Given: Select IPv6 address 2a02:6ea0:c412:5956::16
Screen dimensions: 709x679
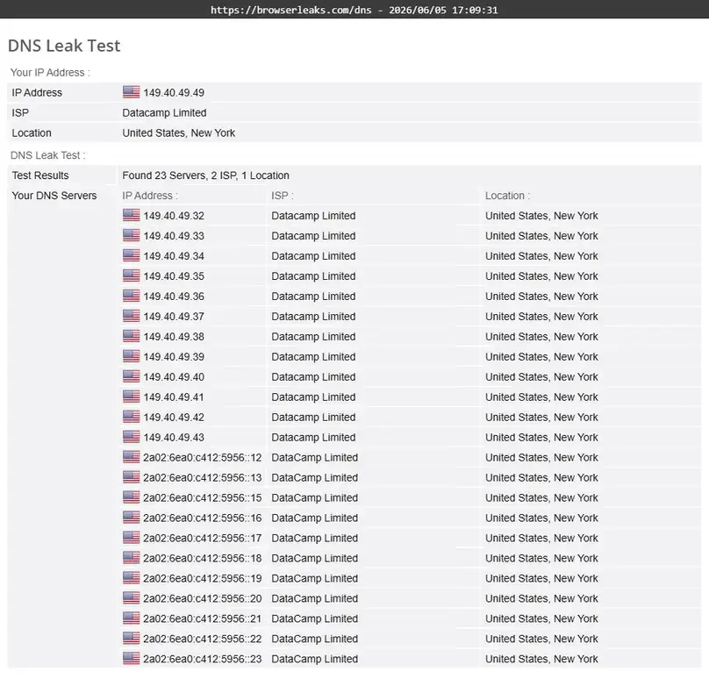Looking at the screenshot, I should click(202, 518).
